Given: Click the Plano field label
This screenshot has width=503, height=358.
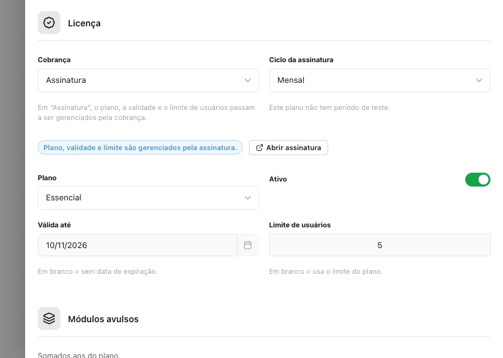Looking at the screenshot, I should [47, 178].
